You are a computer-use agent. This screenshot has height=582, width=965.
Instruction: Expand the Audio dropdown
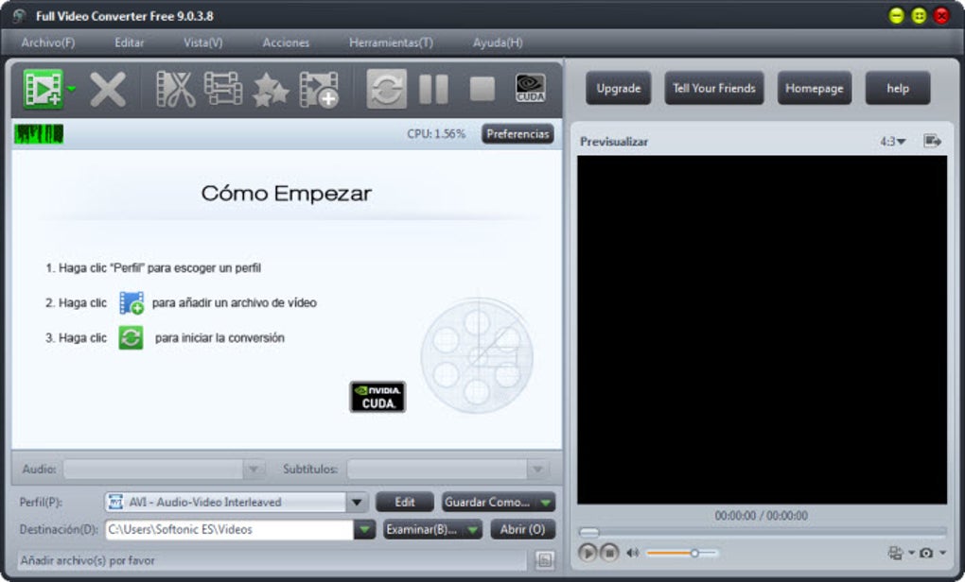[254, 470]
